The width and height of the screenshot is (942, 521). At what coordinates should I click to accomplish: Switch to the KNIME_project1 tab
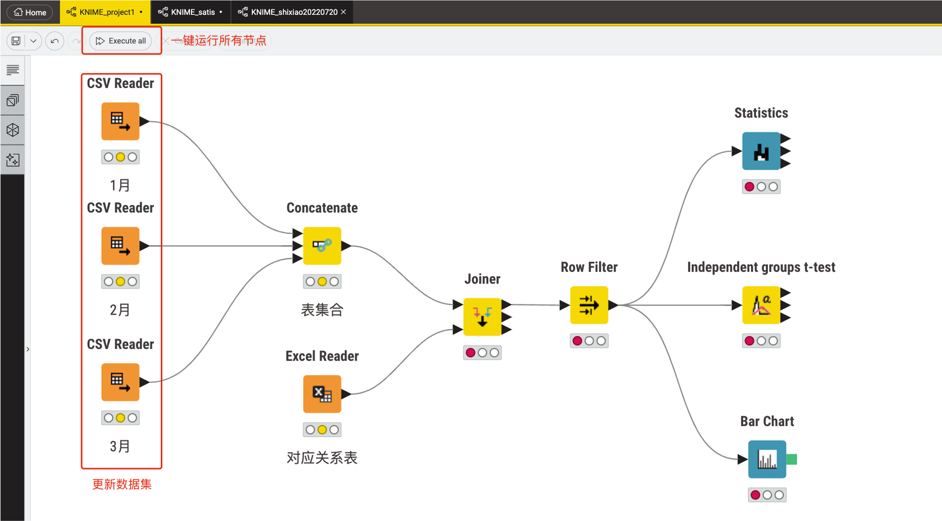pos(105,12)
